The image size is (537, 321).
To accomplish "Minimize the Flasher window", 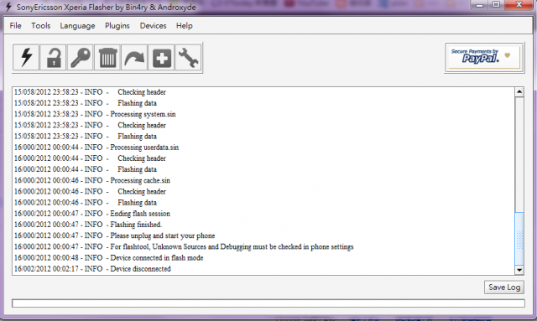I will 479,5.
